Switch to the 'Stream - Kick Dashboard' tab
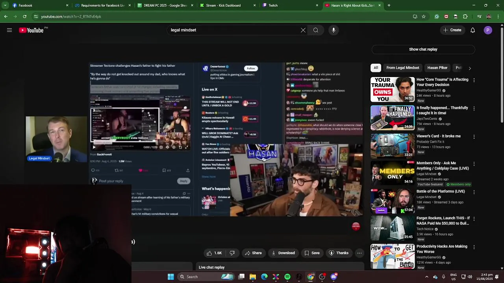Screen dimensions: 504x283 227,6
